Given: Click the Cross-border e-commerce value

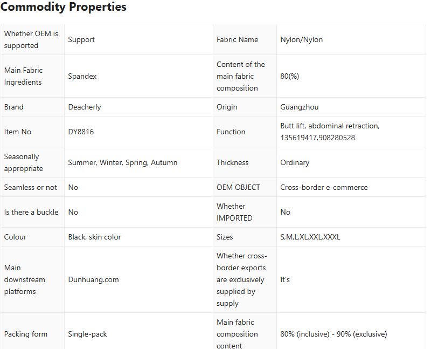Looking at the screenshot, I should 324,187.
